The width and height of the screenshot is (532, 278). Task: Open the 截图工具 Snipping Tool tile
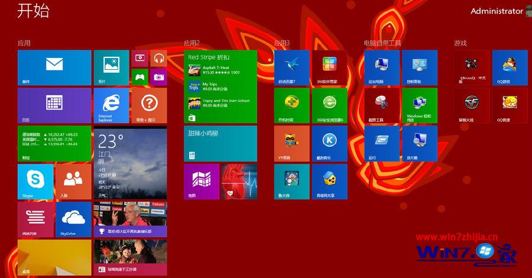[382, 105]
